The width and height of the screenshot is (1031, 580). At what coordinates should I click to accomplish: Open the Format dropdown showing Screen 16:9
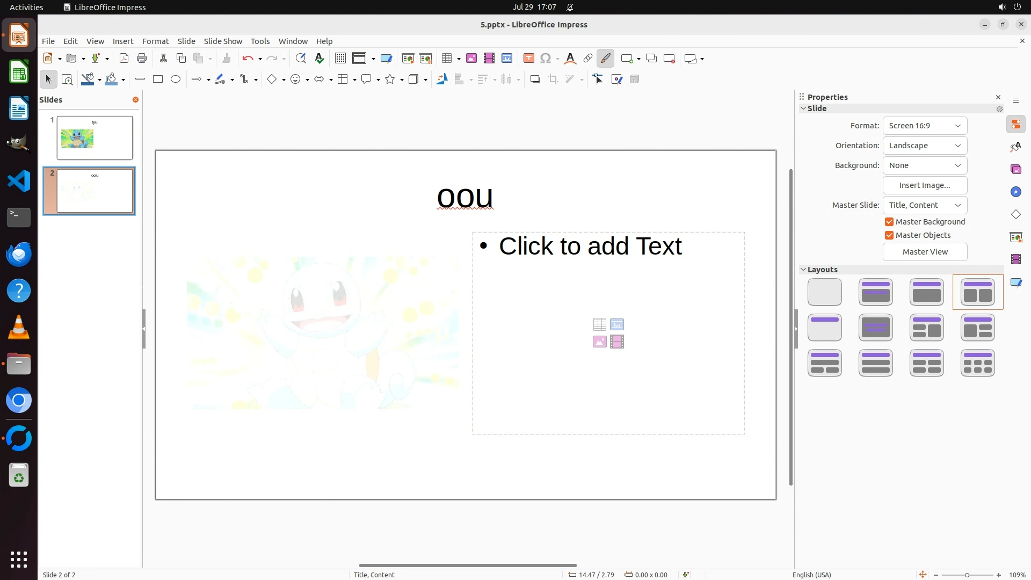click(925, 126)
